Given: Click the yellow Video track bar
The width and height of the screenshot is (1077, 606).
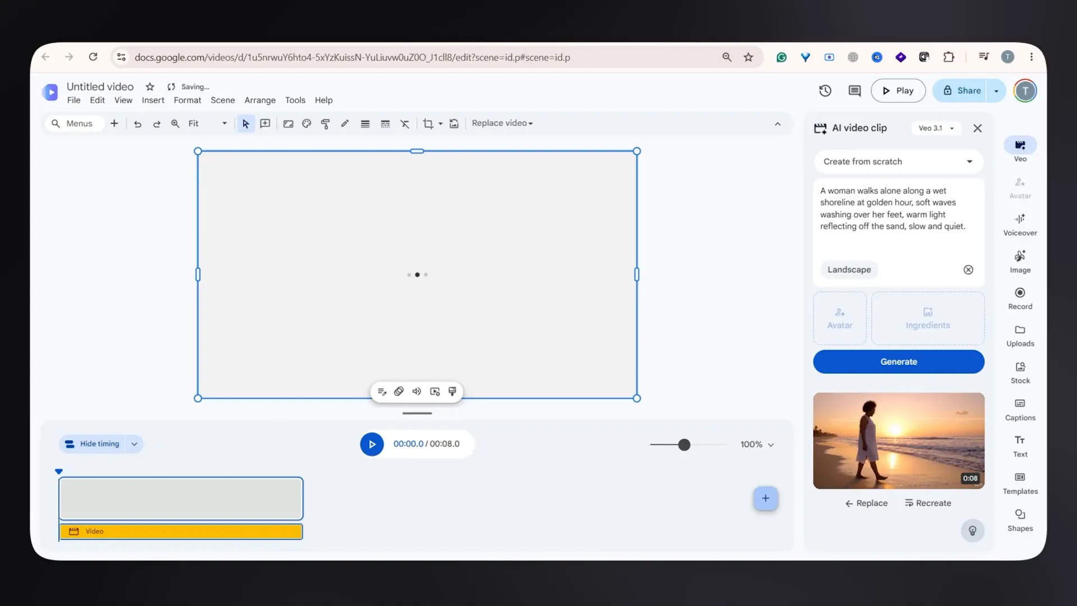Looking at the screenshot, I should pyautogui.click(x=181, y=531).
